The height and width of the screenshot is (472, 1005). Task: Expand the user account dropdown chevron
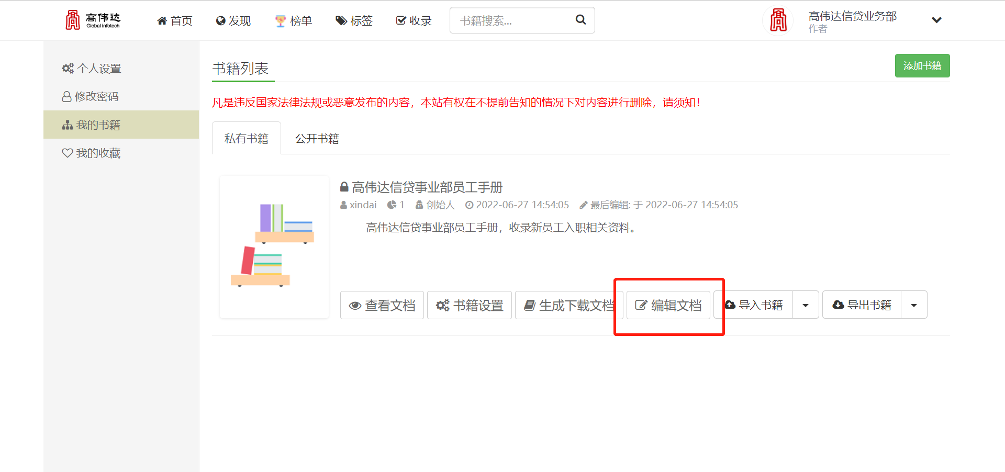click(936, 20)
